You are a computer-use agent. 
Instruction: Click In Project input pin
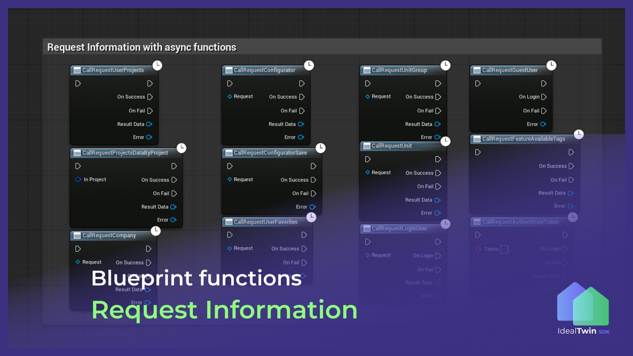pyautogui.click(x=78, y=179)
